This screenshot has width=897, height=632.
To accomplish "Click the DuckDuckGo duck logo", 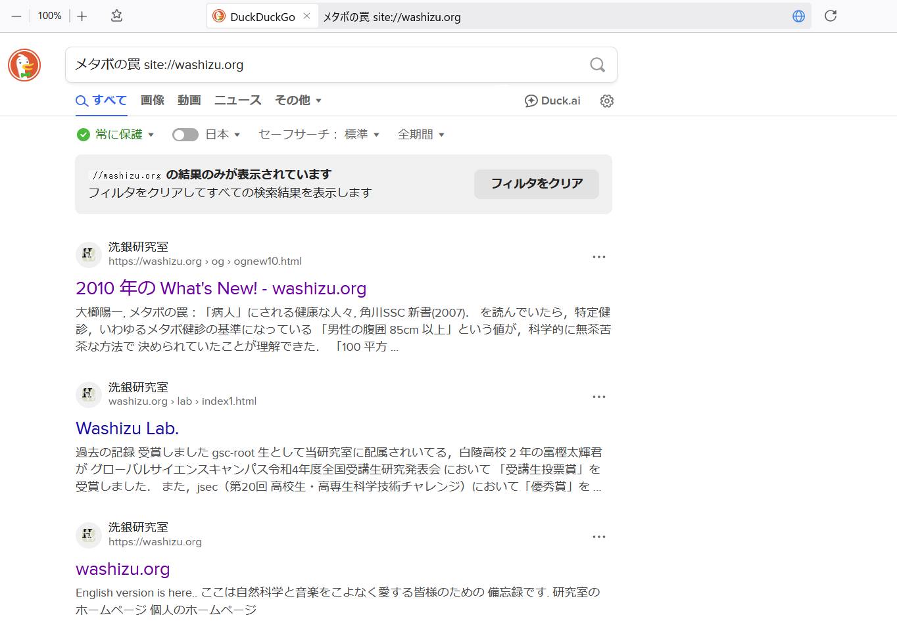I will [24, 65].
